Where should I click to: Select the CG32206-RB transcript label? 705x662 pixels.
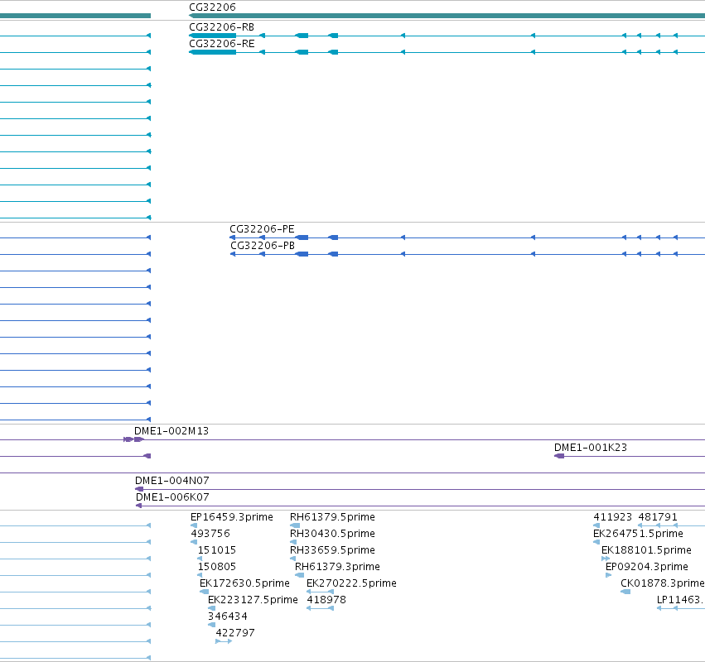(x=222, y=27)
